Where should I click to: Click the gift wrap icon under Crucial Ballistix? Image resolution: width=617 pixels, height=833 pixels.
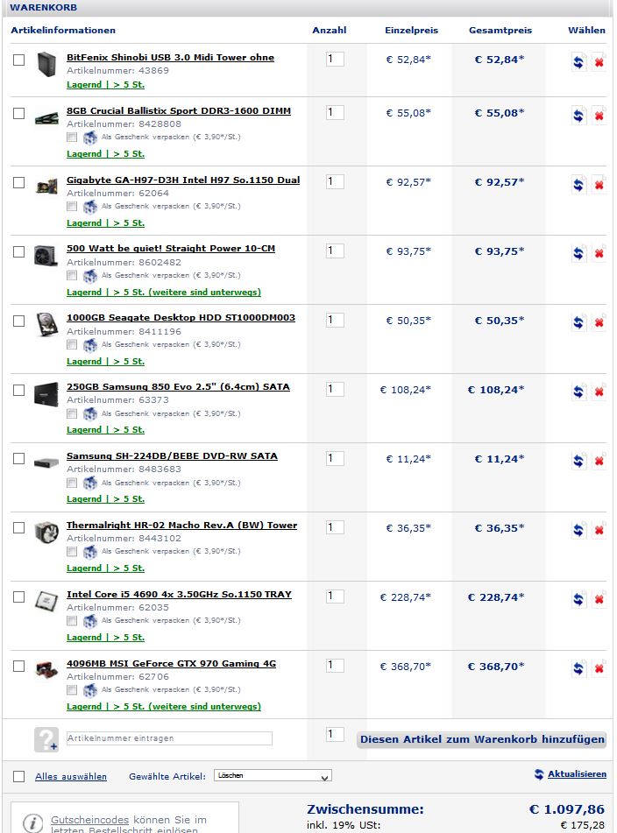pyautogui.click(x=90, y=138)
